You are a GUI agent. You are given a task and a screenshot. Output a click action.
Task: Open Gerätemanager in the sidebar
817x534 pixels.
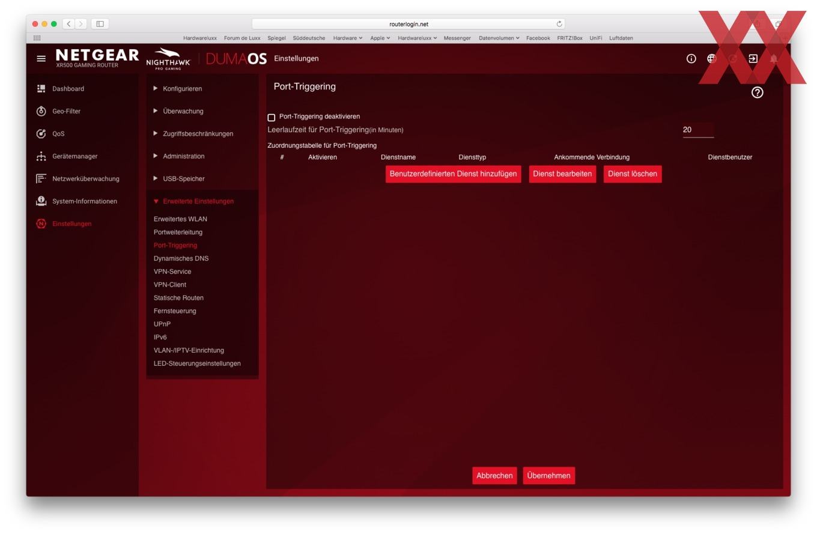pyautogui.click(x=74, y=156)
